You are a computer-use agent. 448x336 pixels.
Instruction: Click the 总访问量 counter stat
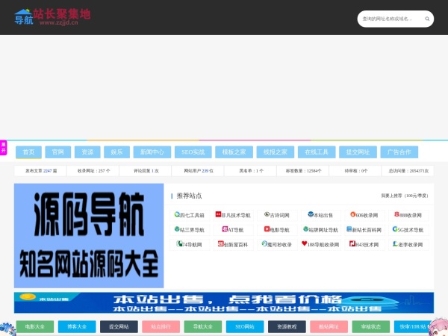point(408,171)
